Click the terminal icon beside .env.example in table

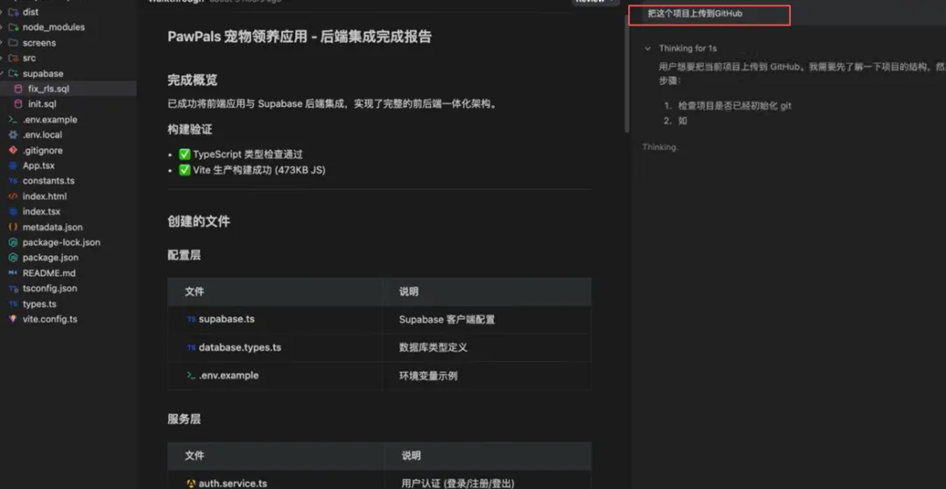click(191, 375)
